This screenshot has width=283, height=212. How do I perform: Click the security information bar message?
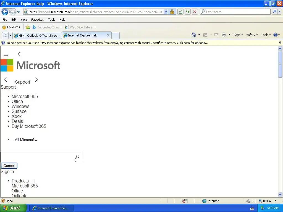(107, 43)
